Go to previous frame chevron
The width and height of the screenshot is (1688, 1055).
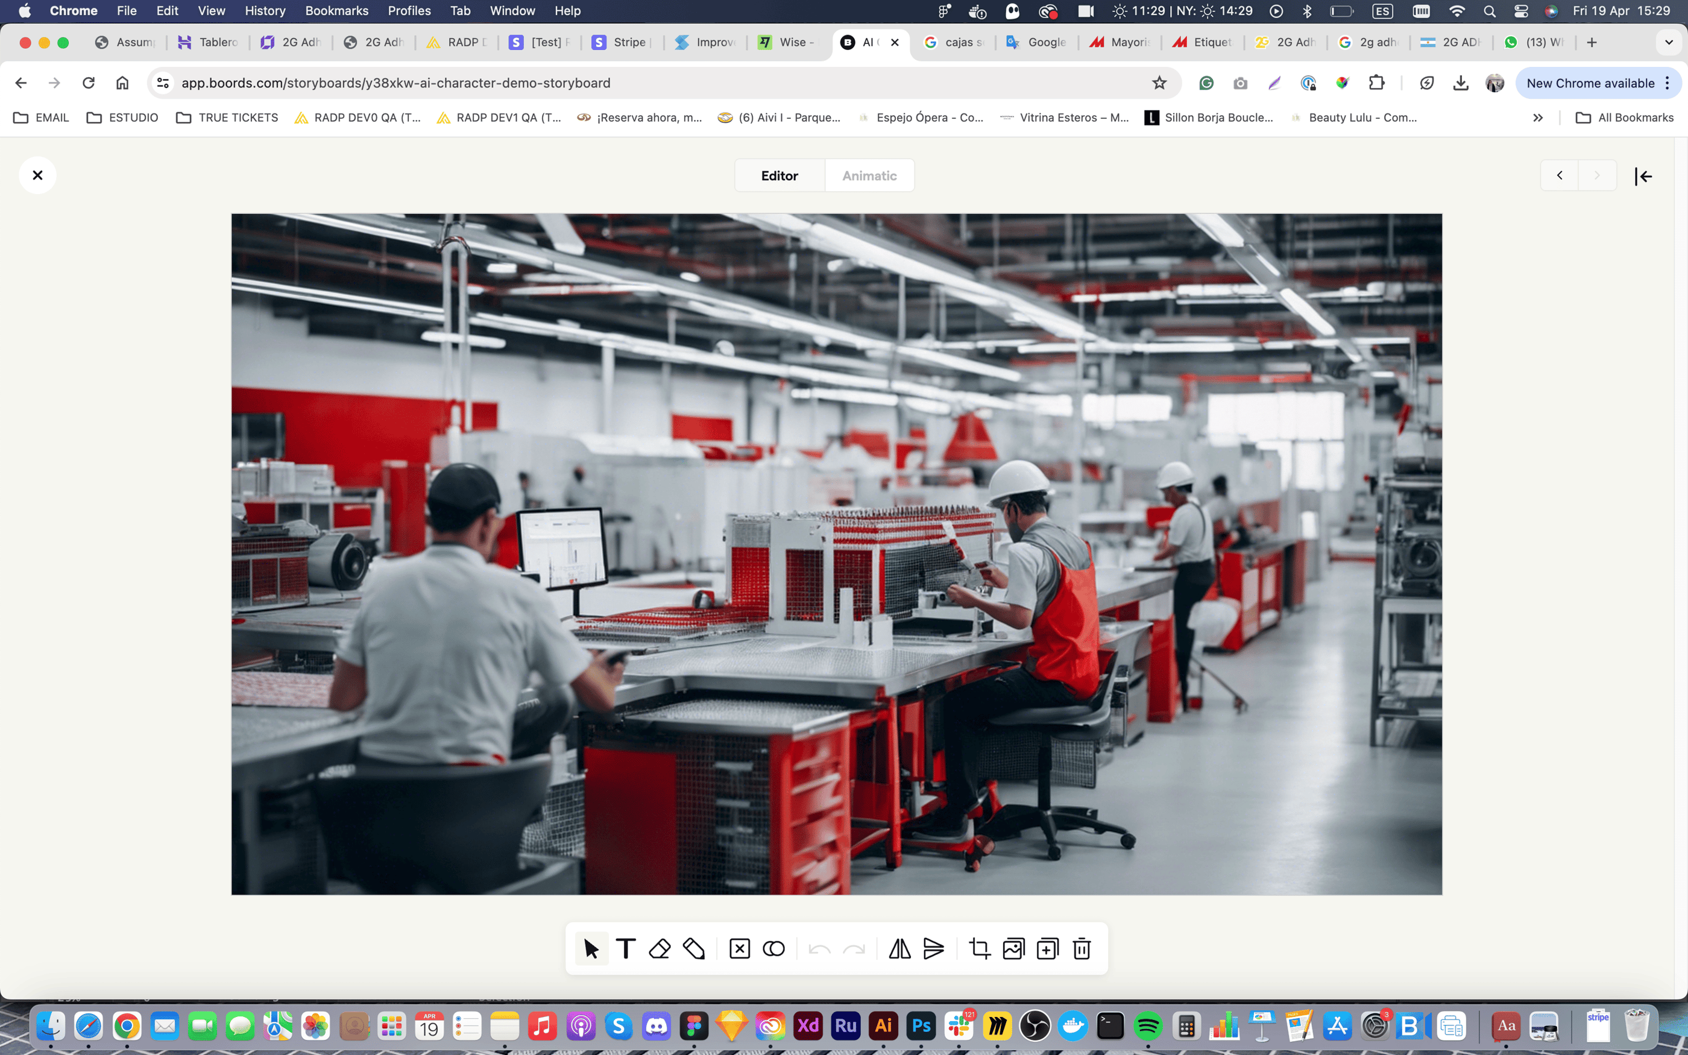click(1560, 176)
